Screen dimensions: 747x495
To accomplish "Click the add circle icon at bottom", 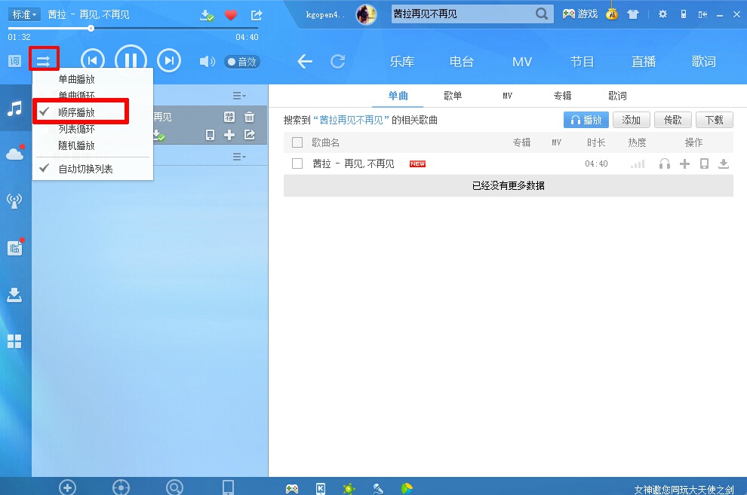I will click(67, 487).
